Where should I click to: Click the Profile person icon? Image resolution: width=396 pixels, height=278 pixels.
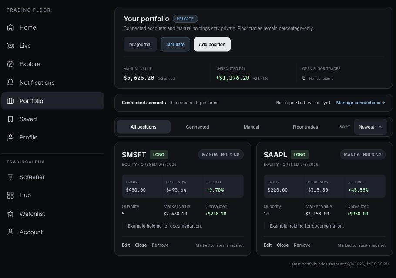[x=10, y=137]
